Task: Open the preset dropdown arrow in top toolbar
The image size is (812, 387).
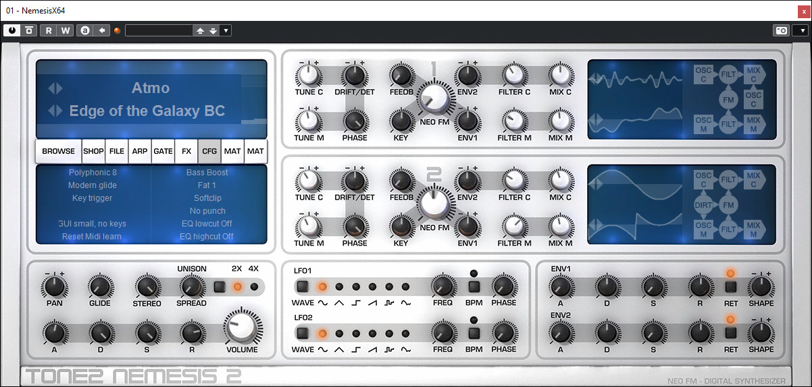Action: pos(226,30)
